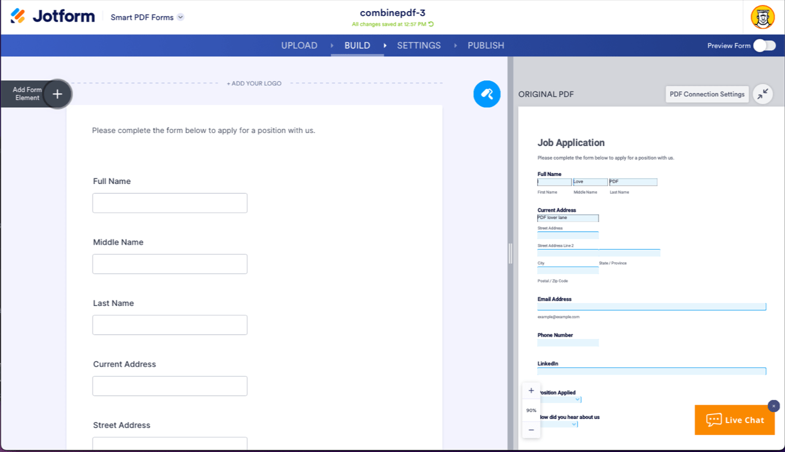
Task: Click the PDF Middle Name field containing 'Love'
Action: [590, 182]
